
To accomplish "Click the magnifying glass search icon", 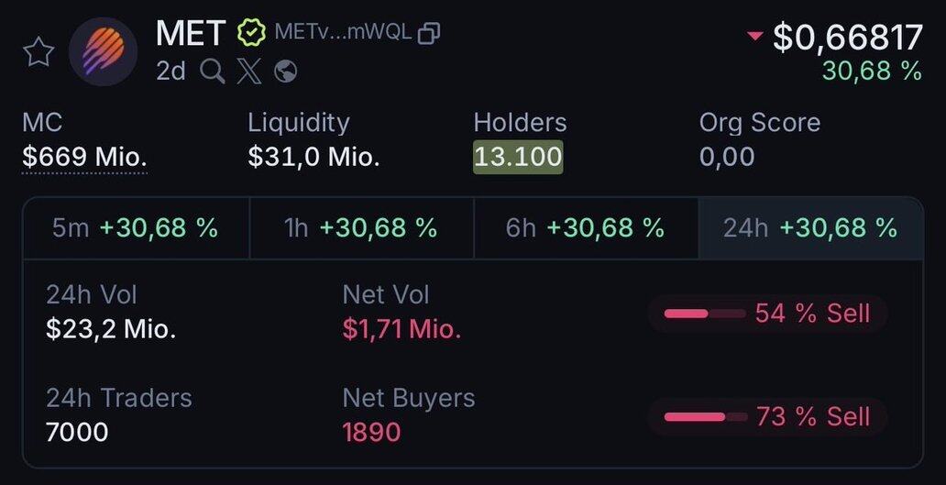I will tap(212, 72).
